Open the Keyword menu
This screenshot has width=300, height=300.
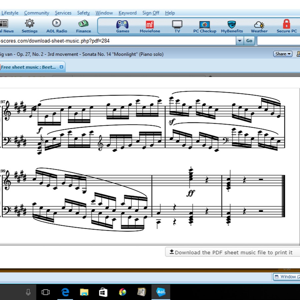click(128, 13)
